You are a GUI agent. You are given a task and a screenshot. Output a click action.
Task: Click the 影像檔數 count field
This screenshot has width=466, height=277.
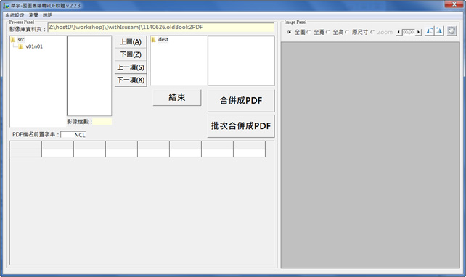(x=102, y=121)
